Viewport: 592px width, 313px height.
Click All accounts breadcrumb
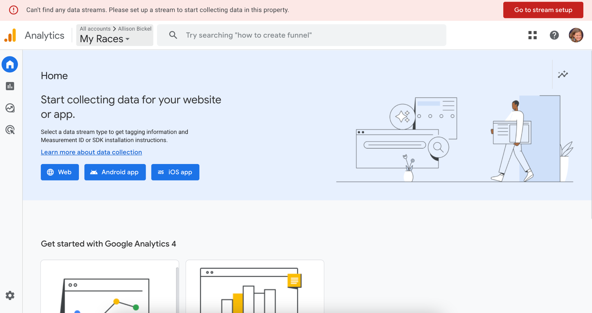point(95,29)
